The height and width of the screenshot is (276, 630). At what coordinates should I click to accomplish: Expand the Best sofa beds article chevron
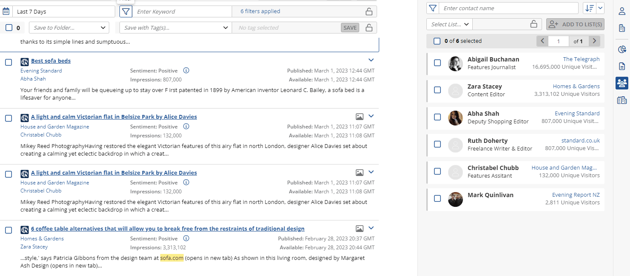[x=371, y=60]
